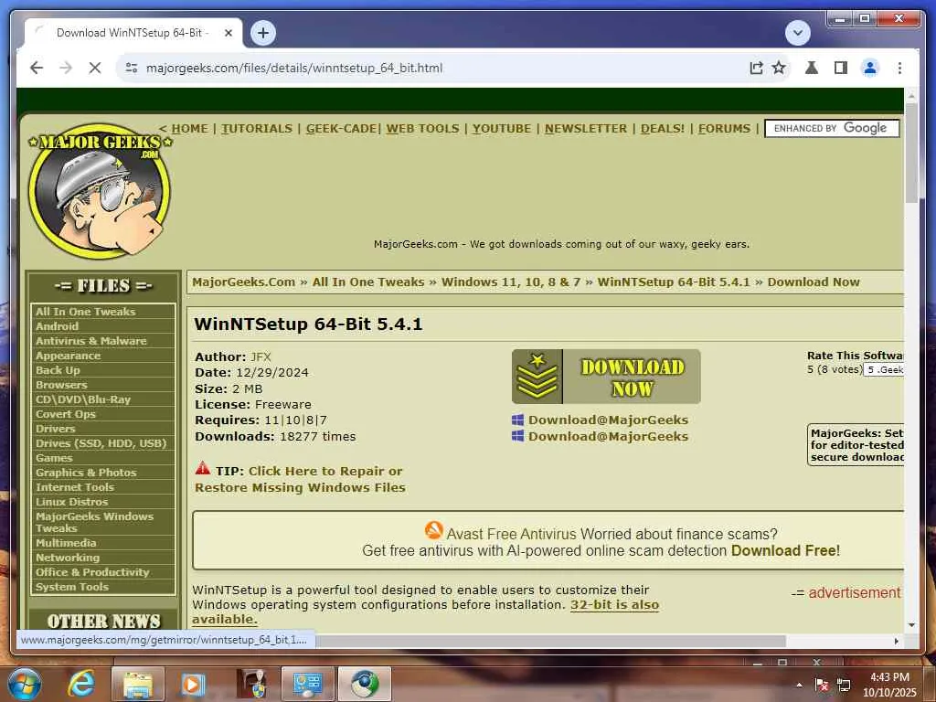Click Windows 11, 10, 8 & 7 breadcrumb
Viewport: 936px width, 702px height.
tap(510, 282)
